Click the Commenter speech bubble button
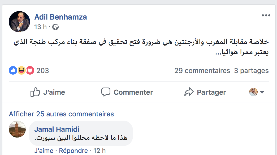This screenshot has height=155, width=277. coord(127,92)
